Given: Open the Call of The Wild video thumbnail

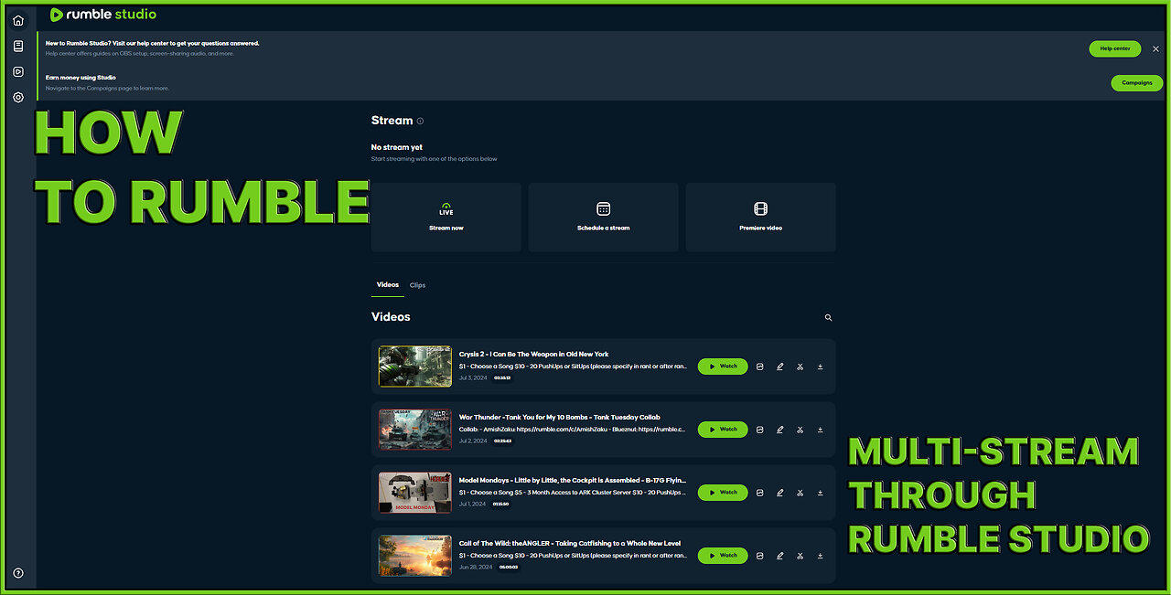Looking at the screenshot, I should 414,555.
